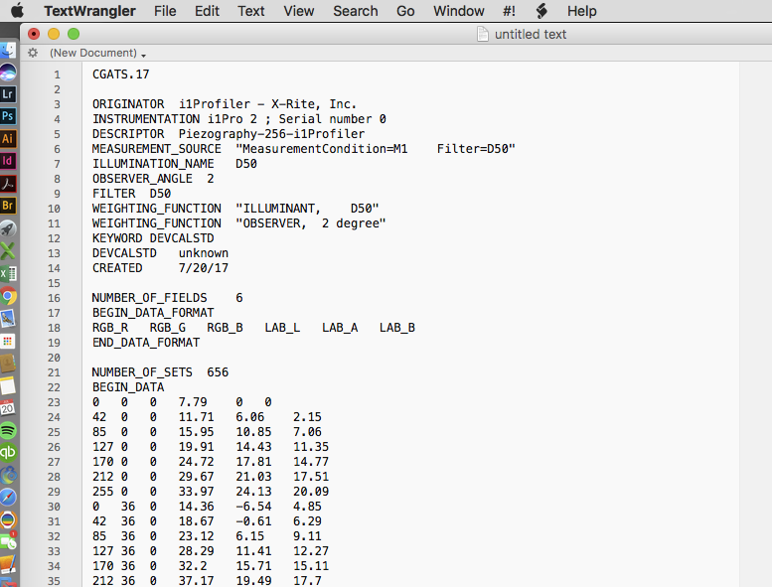
Task: Open the #! shebang menu
Action: (x=509, y=11)
